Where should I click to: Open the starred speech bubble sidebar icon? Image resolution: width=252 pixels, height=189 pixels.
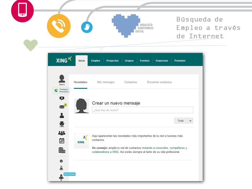click(62, 98)
